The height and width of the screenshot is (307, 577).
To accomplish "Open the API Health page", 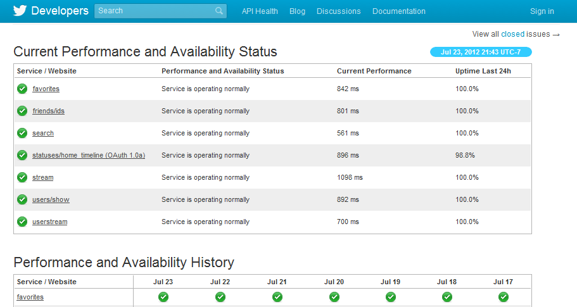I will point(260,11).
